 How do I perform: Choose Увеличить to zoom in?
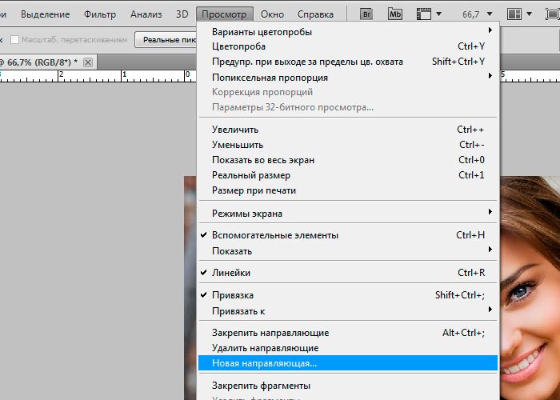click(x=234, y=130)
